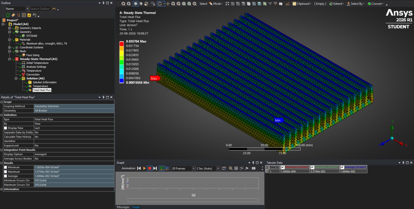This screenshot has width=414, height=209.
Task: Select Face Sizing under Mesh
Action: pyautogui.click(x=33, y=55)
